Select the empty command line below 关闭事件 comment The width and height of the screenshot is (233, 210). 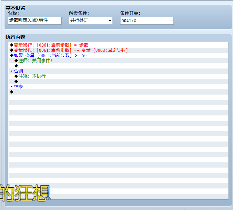(x=118, y=66)
